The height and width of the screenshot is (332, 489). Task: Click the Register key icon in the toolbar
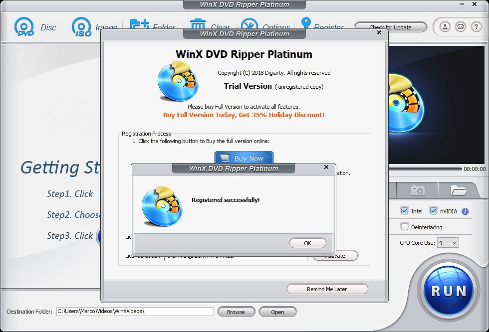[306, 23]
